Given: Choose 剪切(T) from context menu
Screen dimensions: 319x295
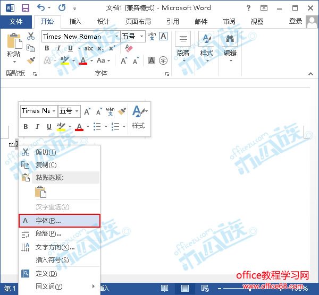Looking at the screenshot, I should (59, 152).
